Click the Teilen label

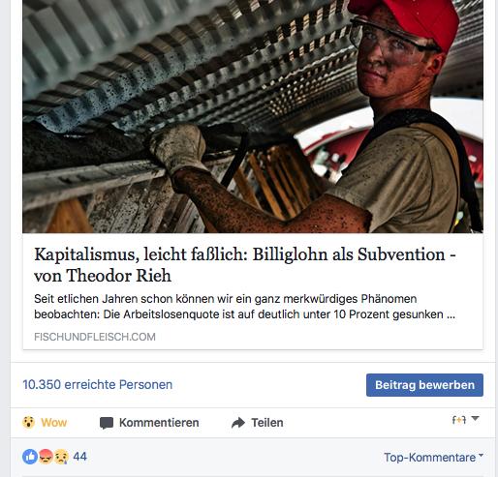(267, 423)
